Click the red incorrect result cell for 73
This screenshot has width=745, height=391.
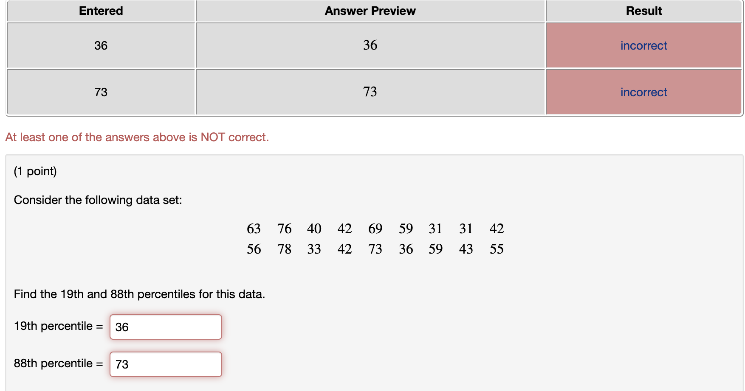point(643,92)
